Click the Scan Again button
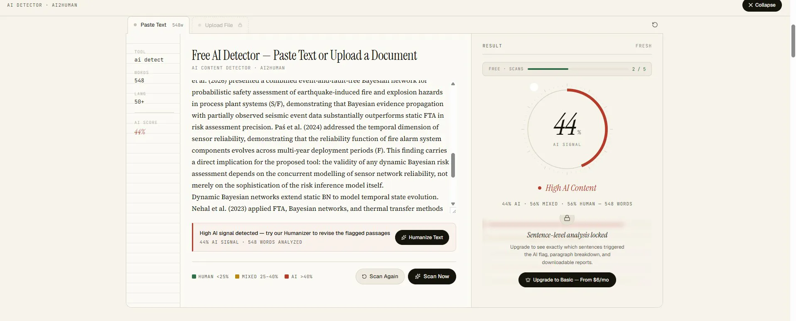 (380, 277)
